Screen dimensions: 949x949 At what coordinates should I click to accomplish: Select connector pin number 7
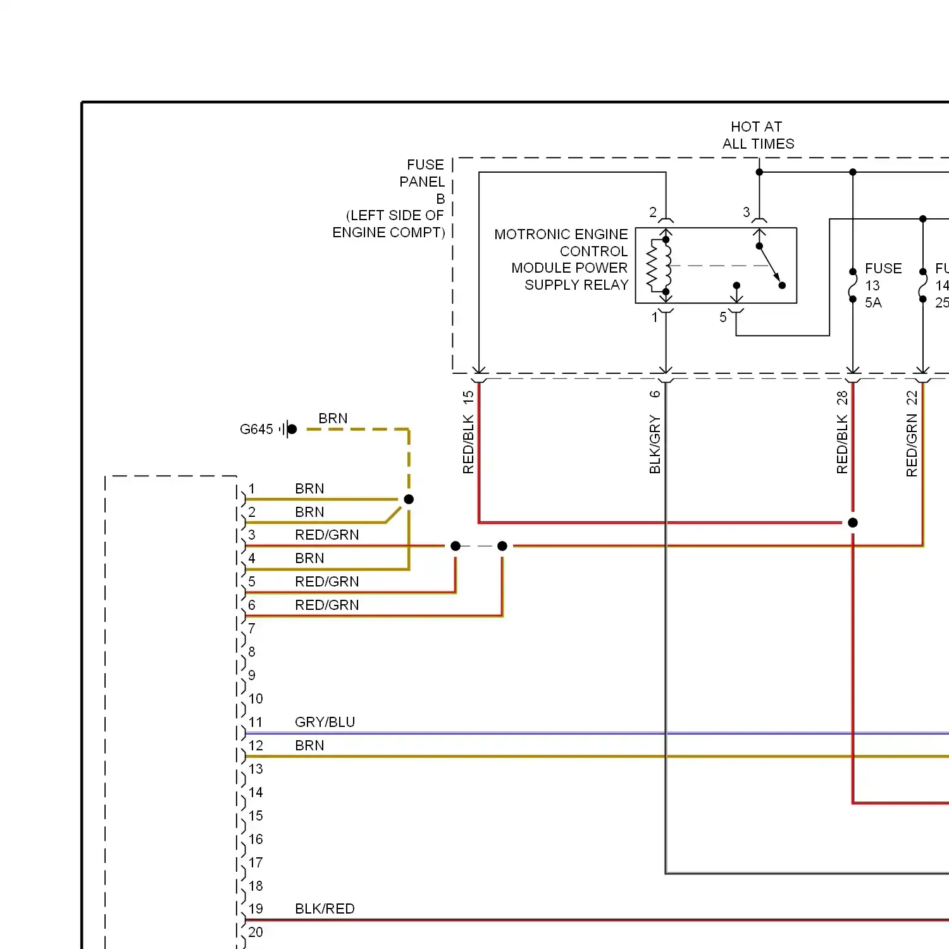[252, 629]
